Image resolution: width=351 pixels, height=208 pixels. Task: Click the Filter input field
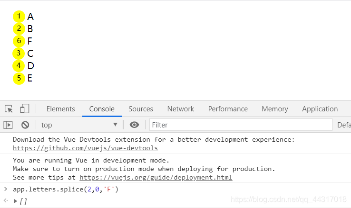(241, 125)
